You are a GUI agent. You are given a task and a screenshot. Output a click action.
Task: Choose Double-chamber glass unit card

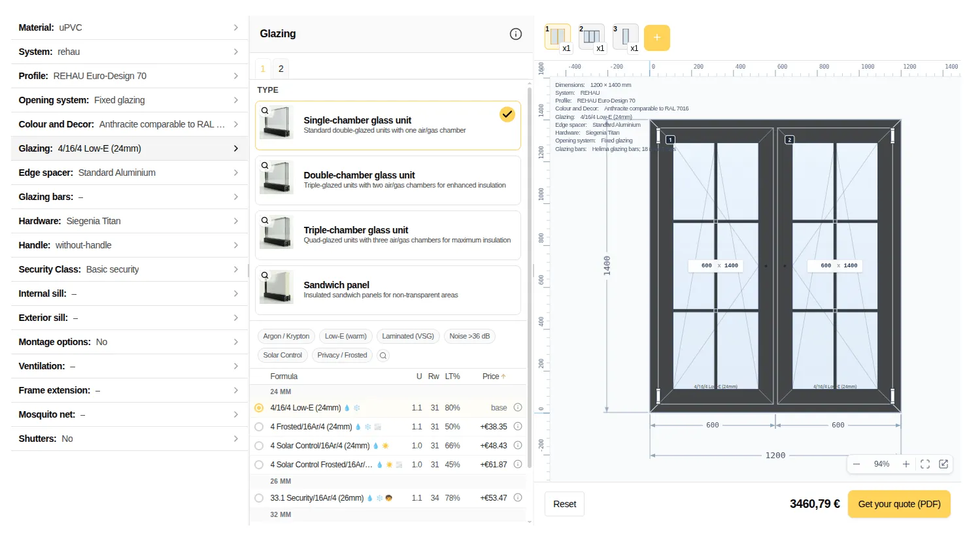point(388,180)
